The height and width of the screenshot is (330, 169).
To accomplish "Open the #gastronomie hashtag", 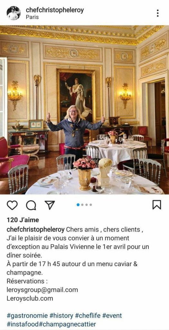I will (x=27, y=316).
